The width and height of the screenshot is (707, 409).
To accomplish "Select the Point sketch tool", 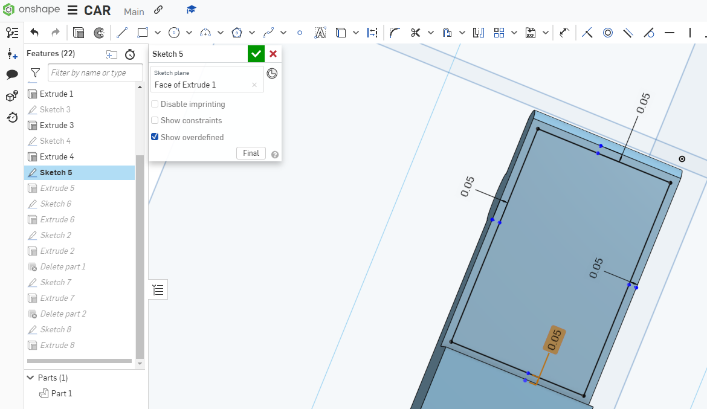I will click(299, 33).
